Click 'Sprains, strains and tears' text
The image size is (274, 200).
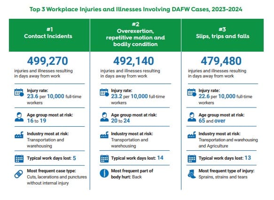point(223,177)
